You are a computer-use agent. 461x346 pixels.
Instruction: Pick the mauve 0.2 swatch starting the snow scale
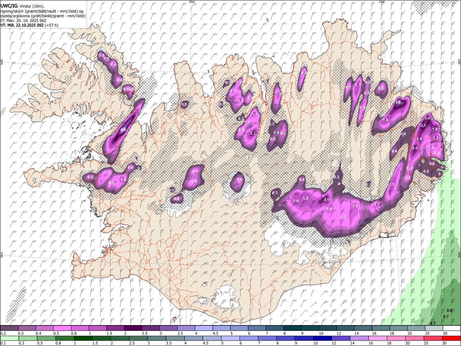click(x=9, y=328)
